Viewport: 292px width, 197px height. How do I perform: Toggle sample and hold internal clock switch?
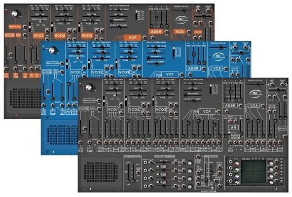pos(213,188)
